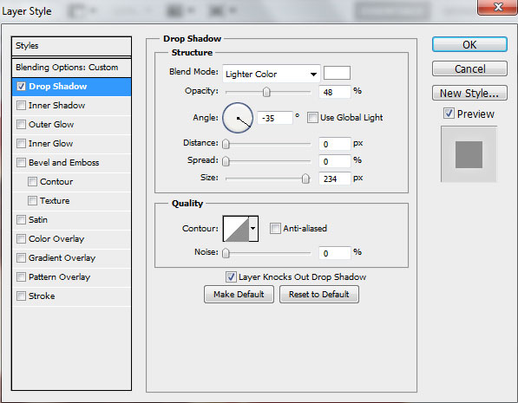Enable the Inner Shadow effect checkbox

coord(21,105)
